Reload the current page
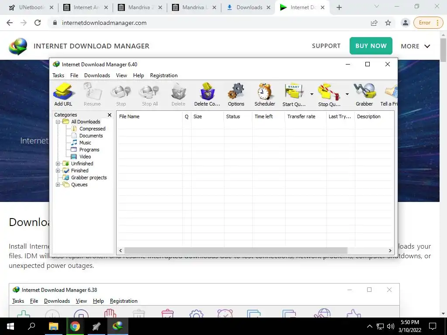 (x=38, y=23)
